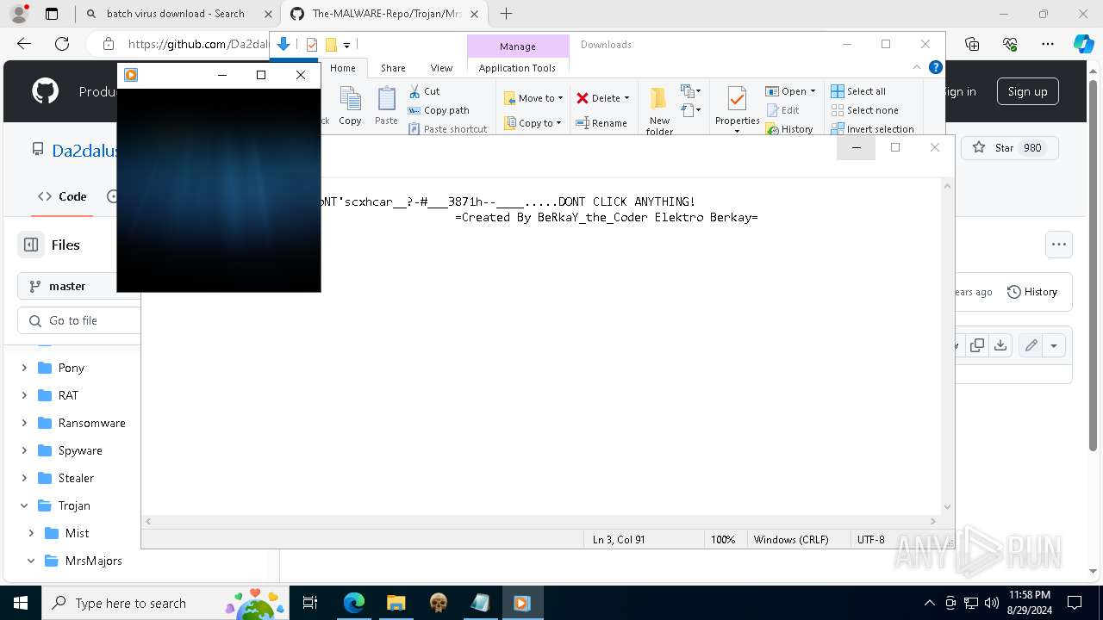
Task: Open Properties in the Explorer ribbon
Action: click(x=737, y=109)
